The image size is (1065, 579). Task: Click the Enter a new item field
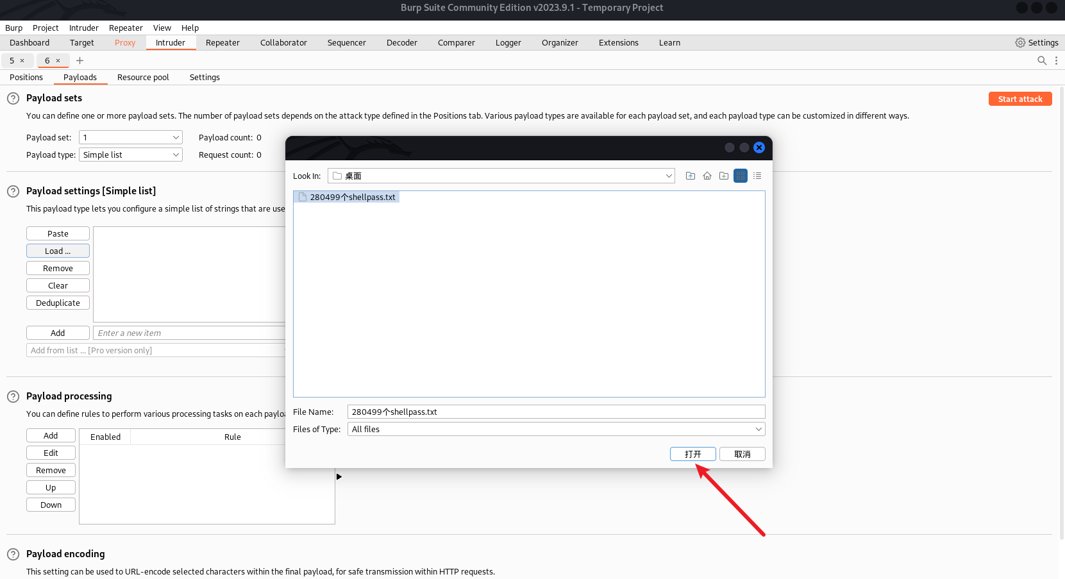coord(190,333)
